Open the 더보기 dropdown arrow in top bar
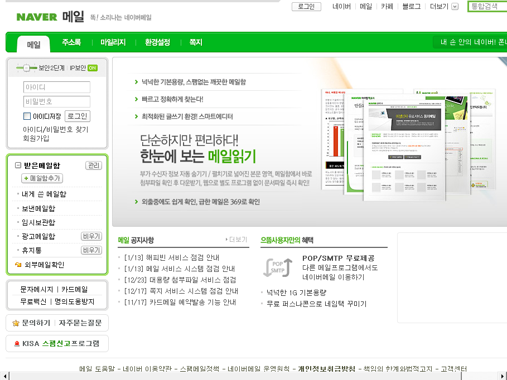Image resolution: width=507 pixels, height=380 pixels. [x=455, y=7]
